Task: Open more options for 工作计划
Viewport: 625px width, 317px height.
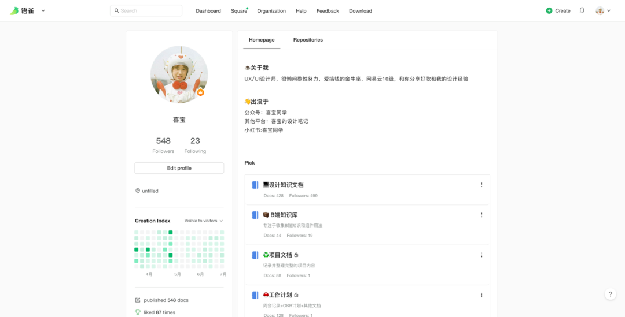Action: tap(481, 295)
